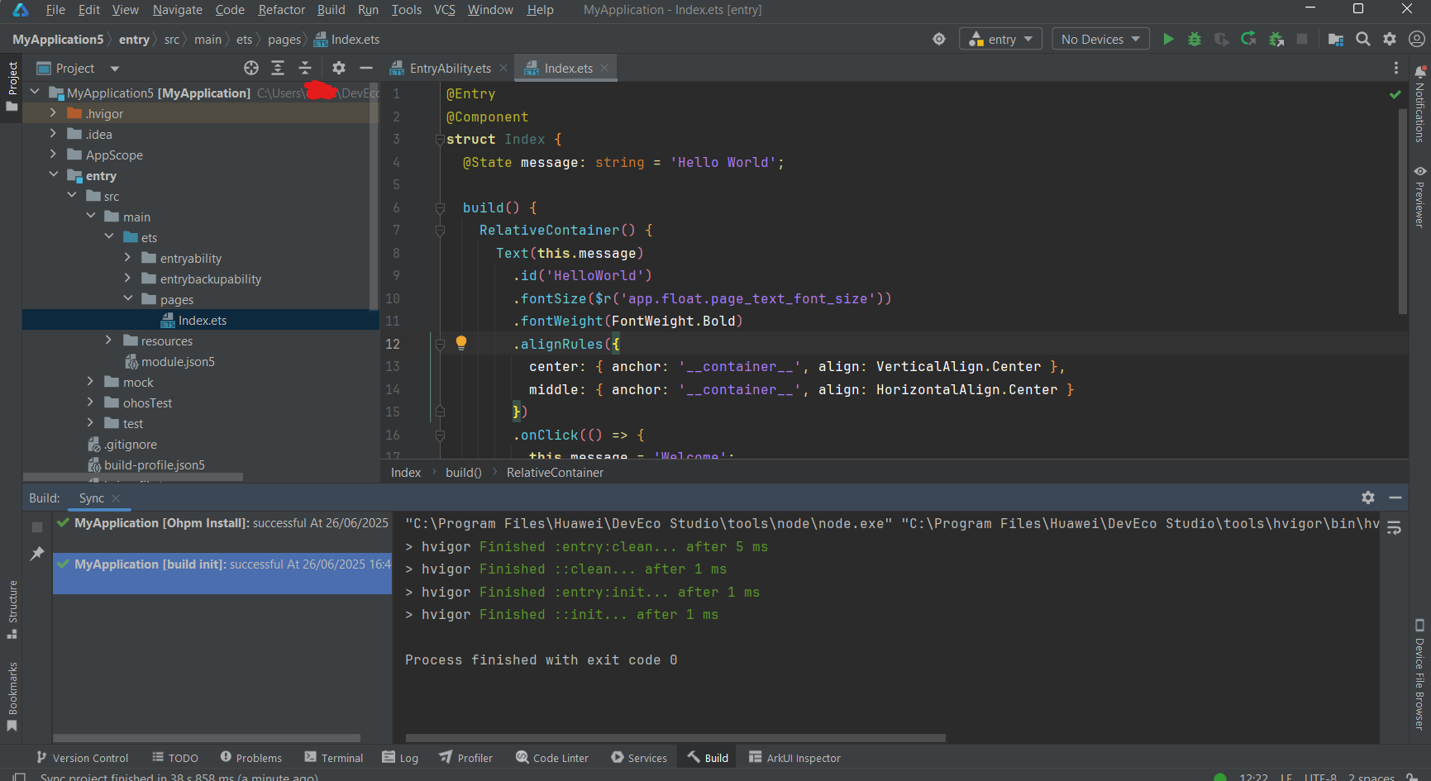Open Project panel options gear
The image size is (1431, 781).
(x=339, y=68)
